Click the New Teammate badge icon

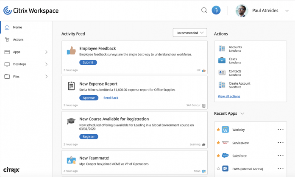click(71, 160)
